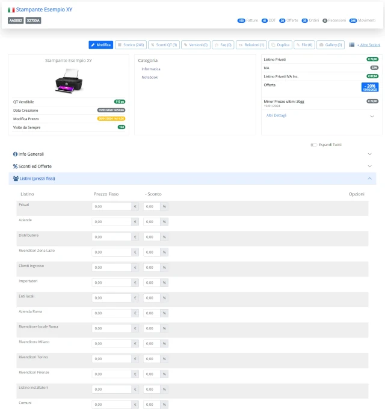Click Prezzo Fisso field for Aziende
The width and height of the screenshot is (385, 413).
[111, 222]
